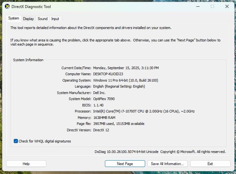Screen dimensions: 236x174
Task: Click BIOS version 1.1.40
Action: pyautogui.click(x=98, y=105)
